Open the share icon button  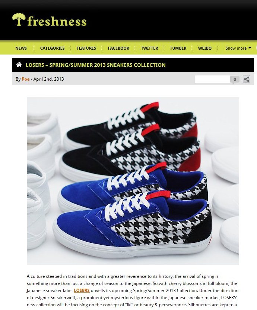coord(246,79)
